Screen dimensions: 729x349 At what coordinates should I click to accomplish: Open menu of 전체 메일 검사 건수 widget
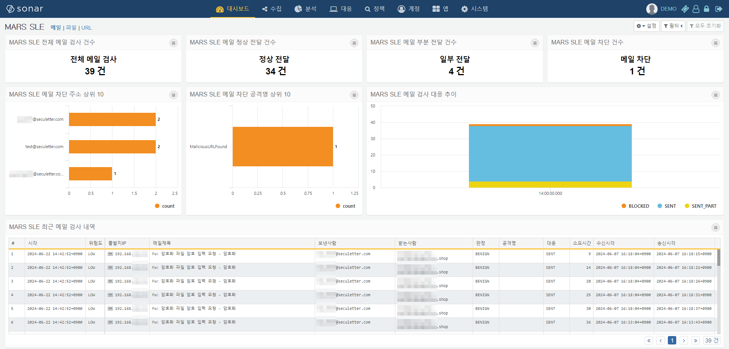[x=174, y=43]
